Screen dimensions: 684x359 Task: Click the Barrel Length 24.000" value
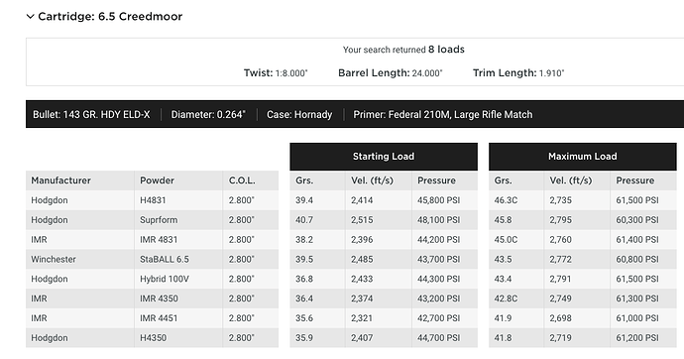[427, 73]
